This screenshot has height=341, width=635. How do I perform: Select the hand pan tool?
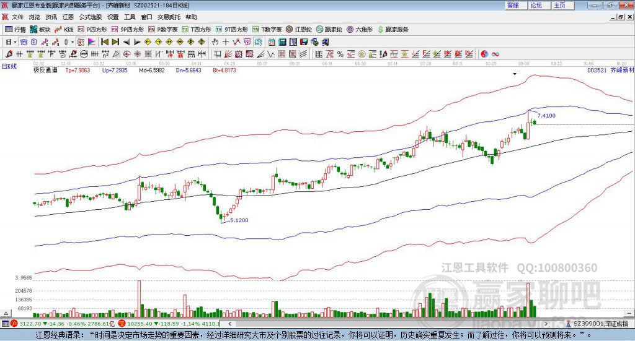215,42
